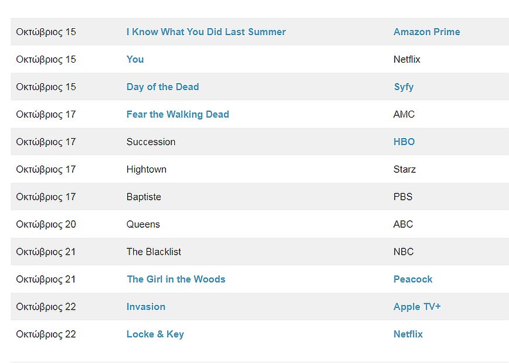Click the AMC network cell
Screen dimensions: 509x363
(x=404, y=114)
